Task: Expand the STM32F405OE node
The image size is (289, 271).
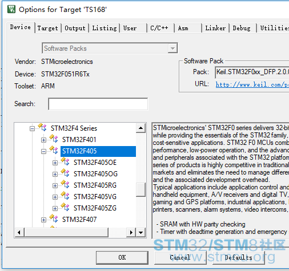Action: point(55,163)
